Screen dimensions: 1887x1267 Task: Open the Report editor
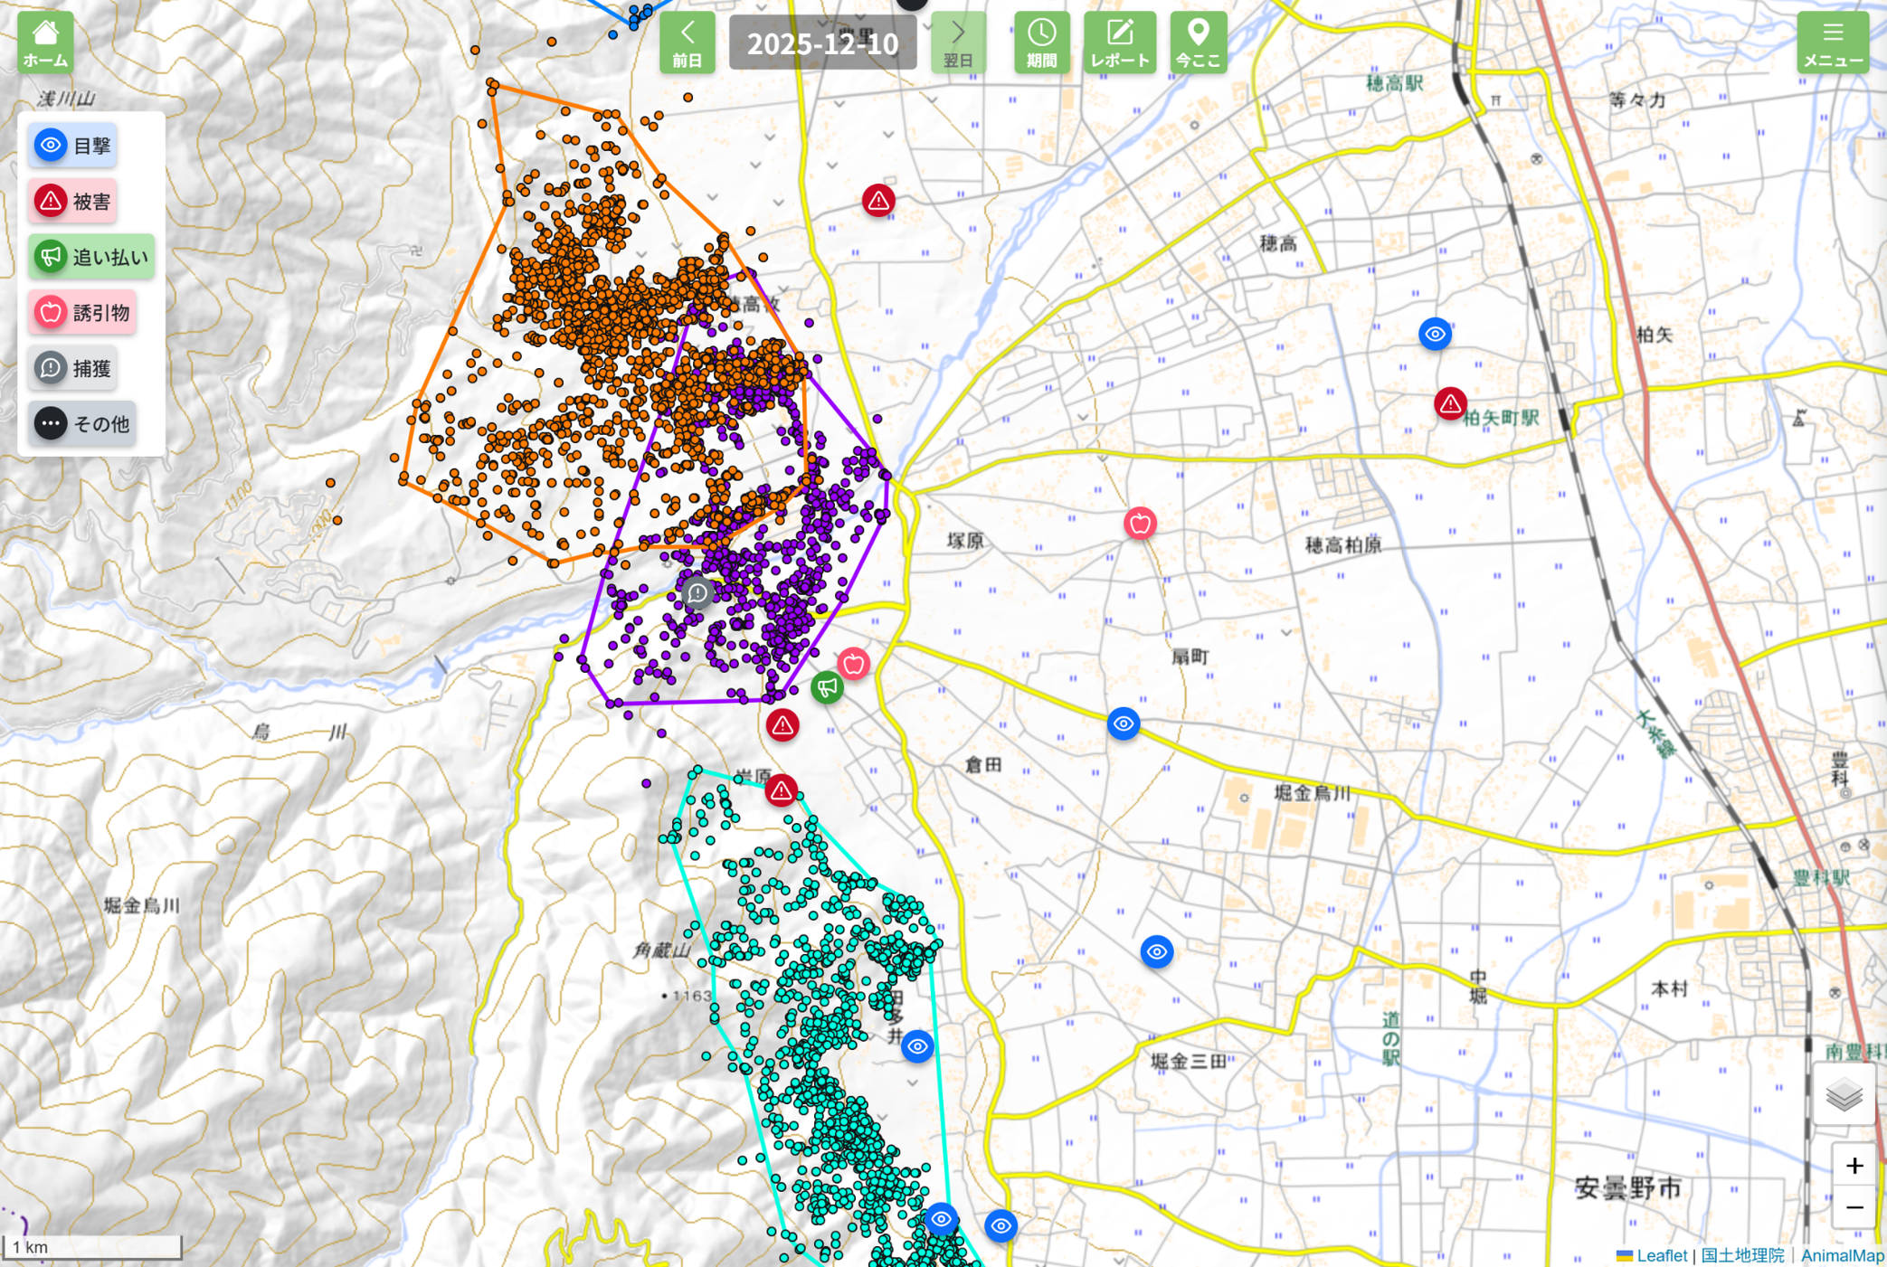1119,43
